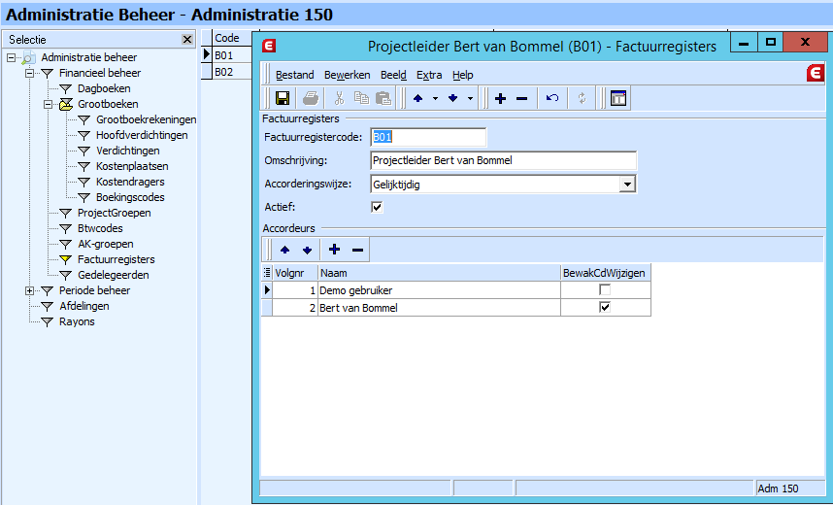Image resolution: width=833 pixels, height=505 pixels.
Task: Collapse the Grootboeken tree node
Action: click(x=48, y=104)
